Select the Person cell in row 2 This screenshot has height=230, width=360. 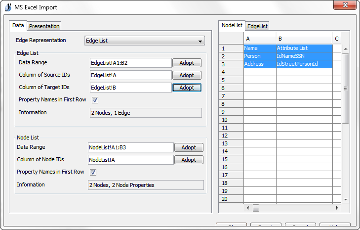[259, 56]
